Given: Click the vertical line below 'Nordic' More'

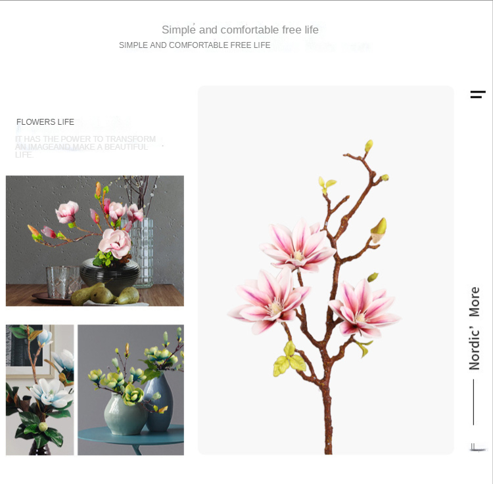Looking at the screenshot, I should 473,402.
